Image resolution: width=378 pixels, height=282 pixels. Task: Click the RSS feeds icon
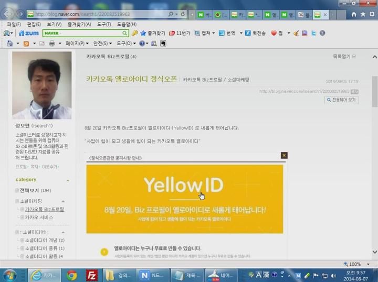(26, 44)
